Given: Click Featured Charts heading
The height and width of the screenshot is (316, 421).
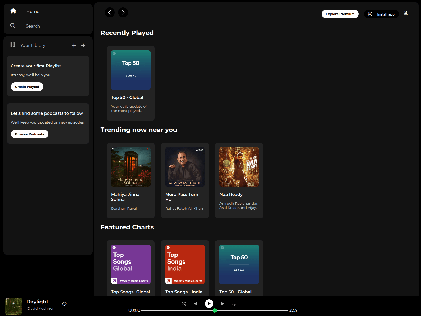Looking at the screenshot, I should (127, 227).
